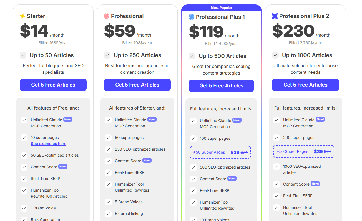Click checkmark icon beside 10 super pages
The image size is (362, 221).
[24, 138]
